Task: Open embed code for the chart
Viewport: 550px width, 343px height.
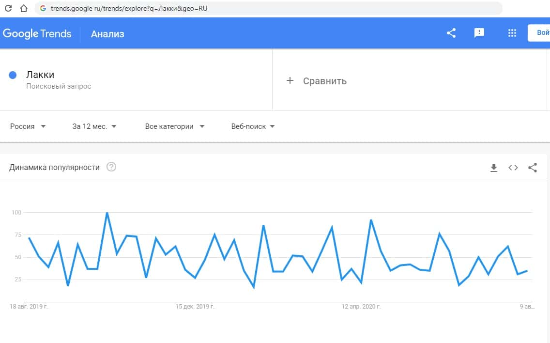Action: click(x=513, y=168)
